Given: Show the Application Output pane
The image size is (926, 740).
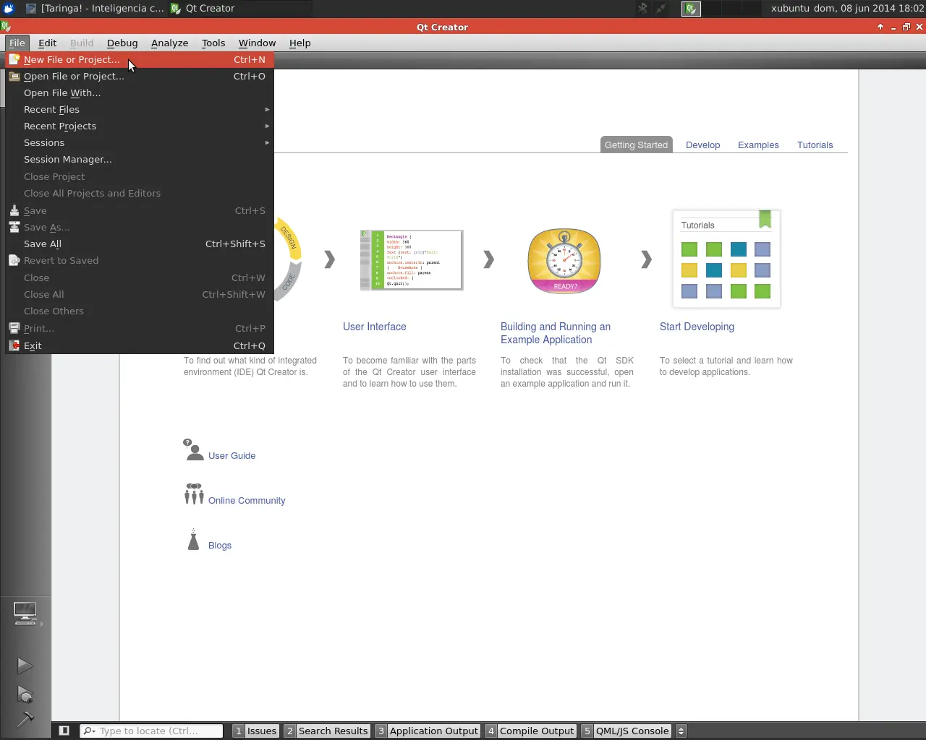Looking at the screenshot, I should click(x=428, y=731).
